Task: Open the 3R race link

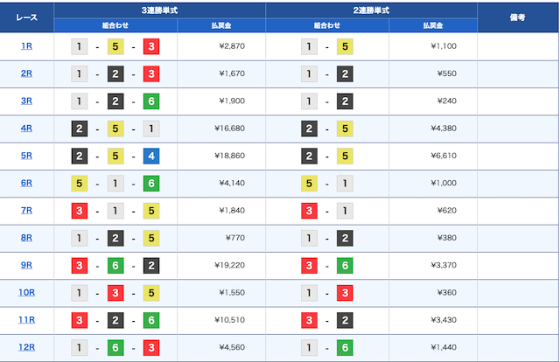Action: pyautogui.click(x=26, y=101)
